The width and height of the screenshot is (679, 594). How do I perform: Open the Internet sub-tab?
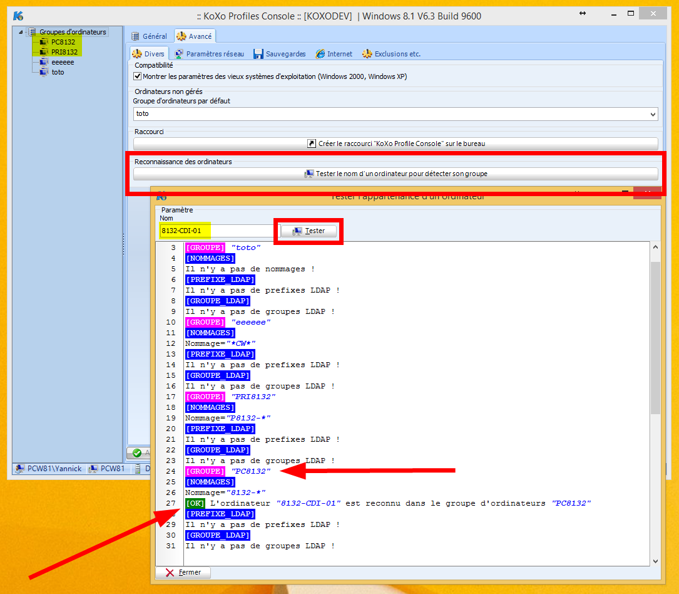click(x=334, y=54)
